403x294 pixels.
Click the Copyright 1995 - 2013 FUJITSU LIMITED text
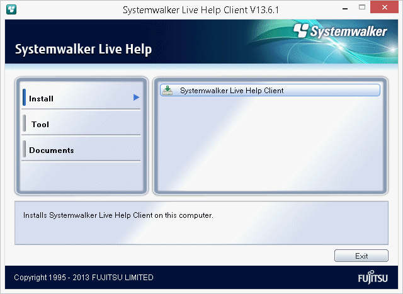click(84, 278)
